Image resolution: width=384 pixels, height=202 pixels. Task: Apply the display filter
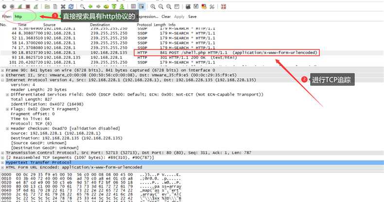(x=179, y=17)
